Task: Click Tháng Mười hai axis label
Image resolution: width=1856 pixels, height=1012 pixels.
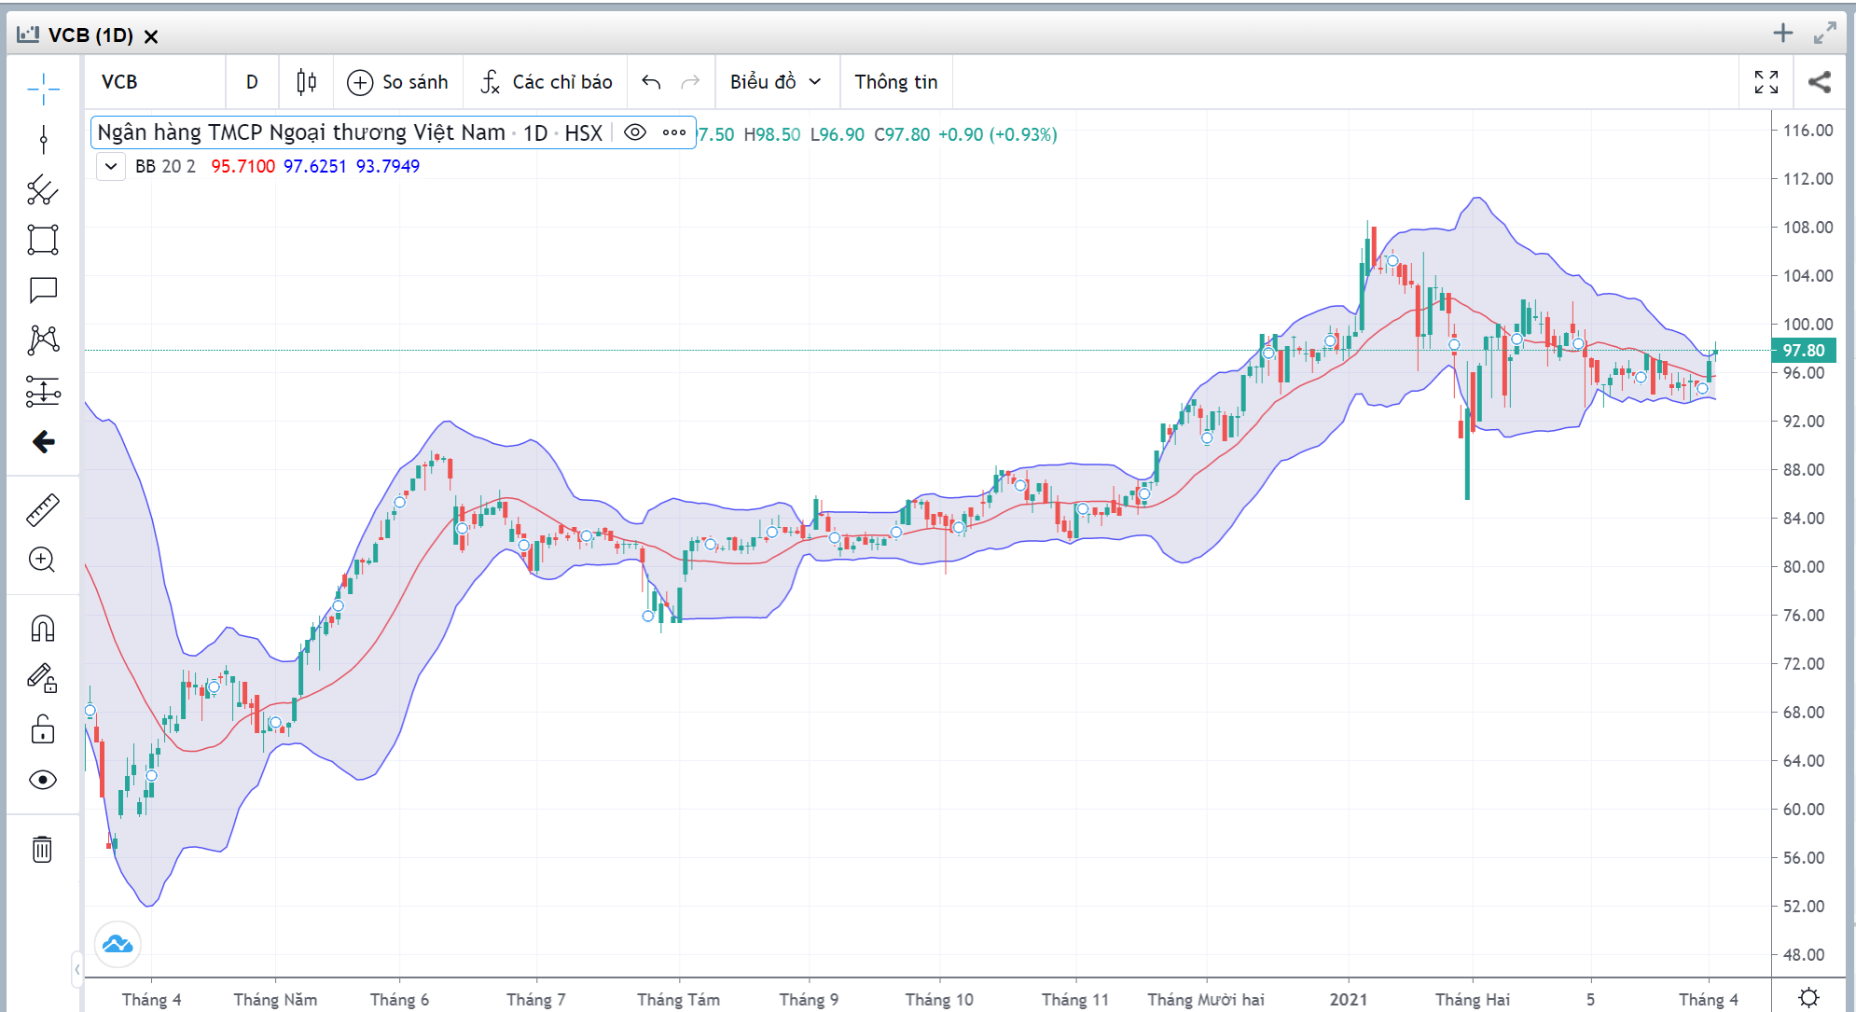Action: click(x=1206, y=1000)
